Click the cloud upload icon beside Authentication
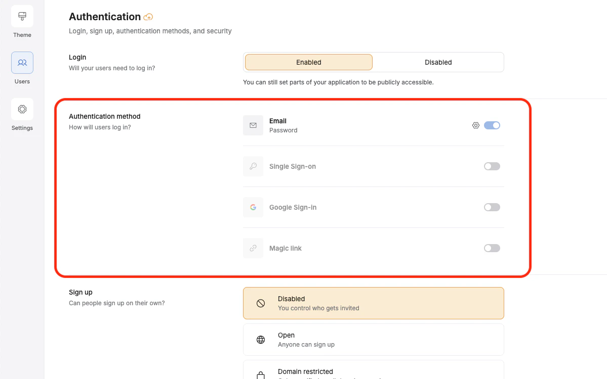 click(x=148, y=17)
